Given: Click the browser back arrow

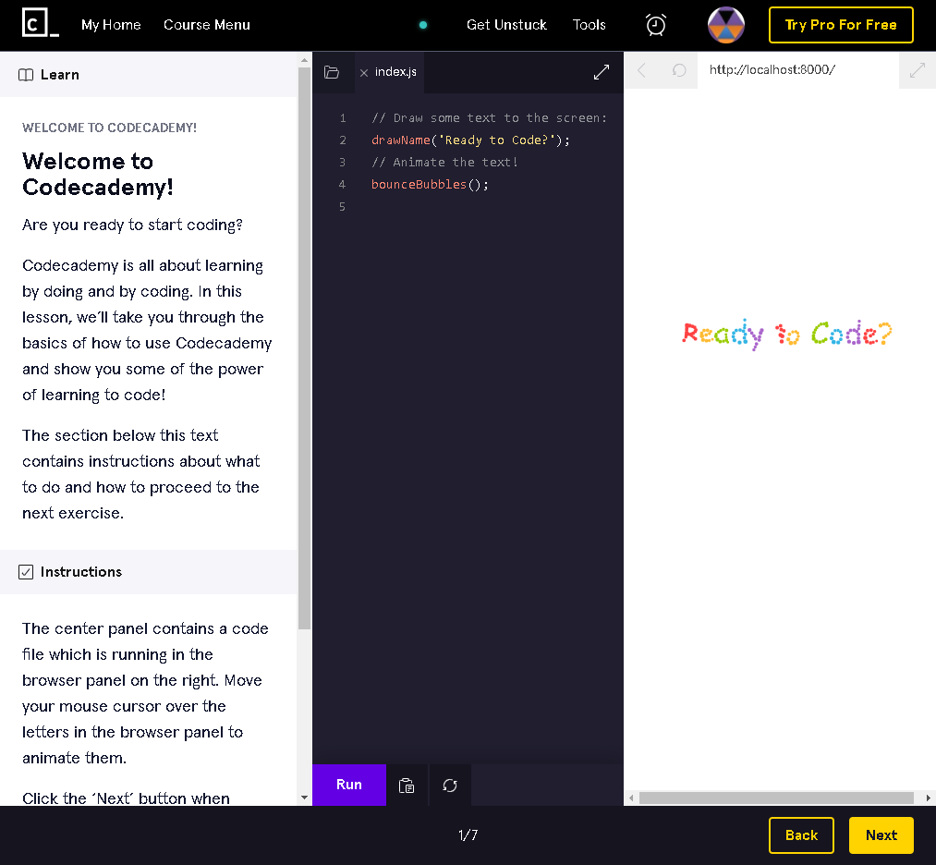Looking at the screenshot, I should click(641, 70).
